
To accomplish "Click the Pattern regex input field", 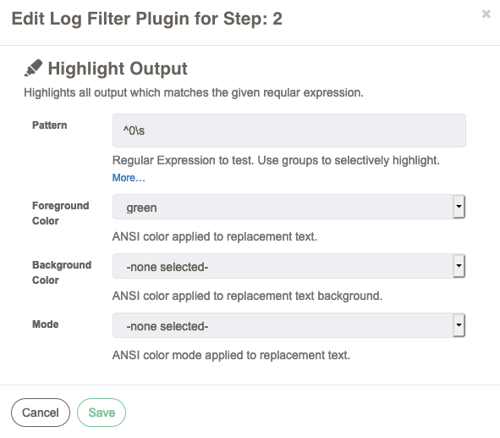I will 288,130.
